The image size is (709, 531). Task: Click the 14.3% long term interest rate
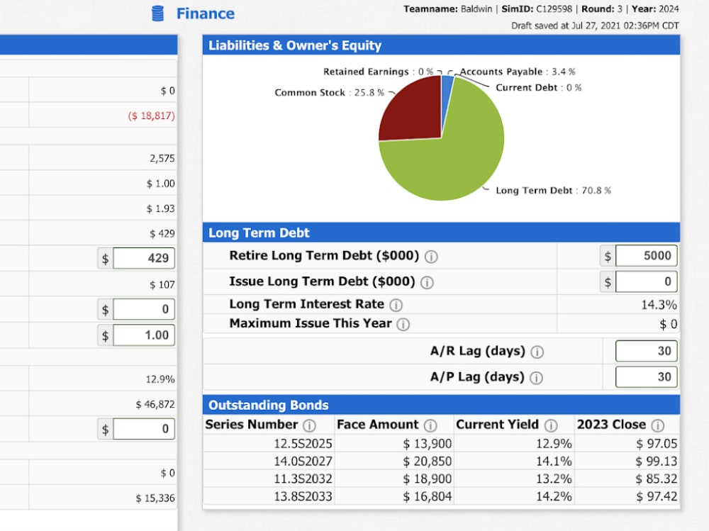click(659, 306)
